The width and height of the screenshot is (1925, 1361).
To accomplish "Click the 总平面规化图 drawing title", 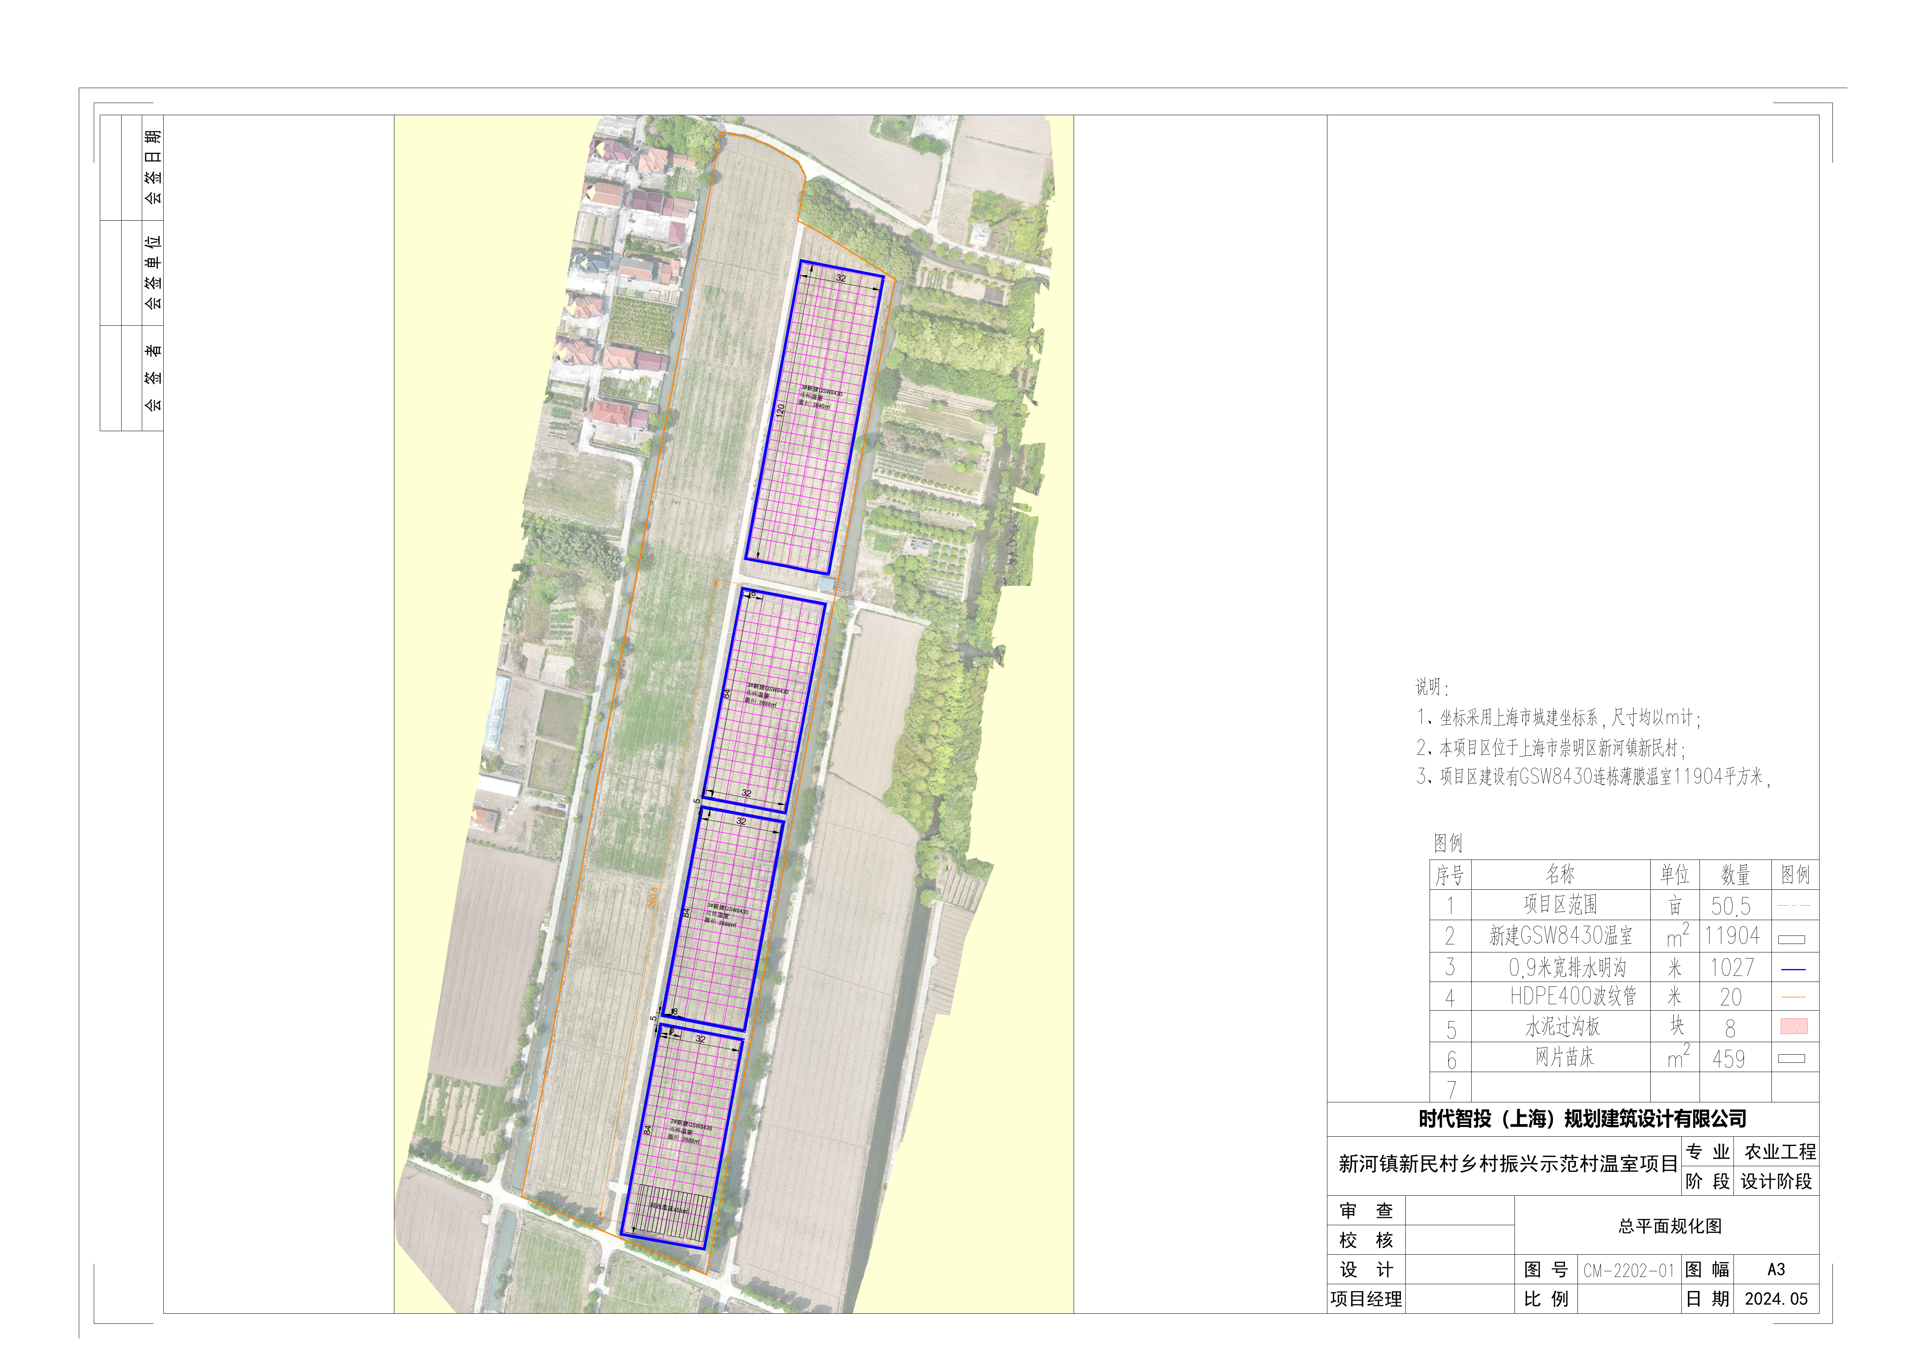I will coord(1669,1226).
